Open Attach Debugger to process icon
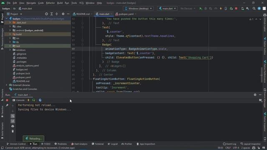267x150 pixels. pos(231,8)
